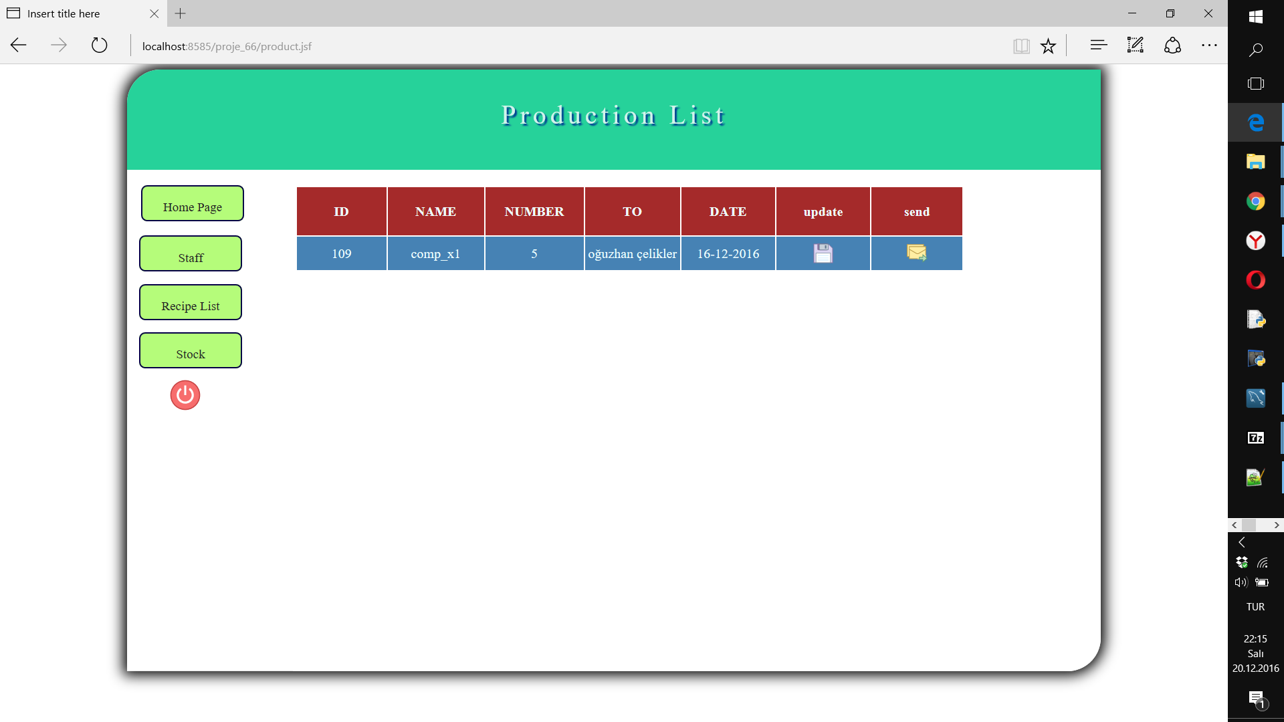Click the 'comp_x1' name cell

435,253
